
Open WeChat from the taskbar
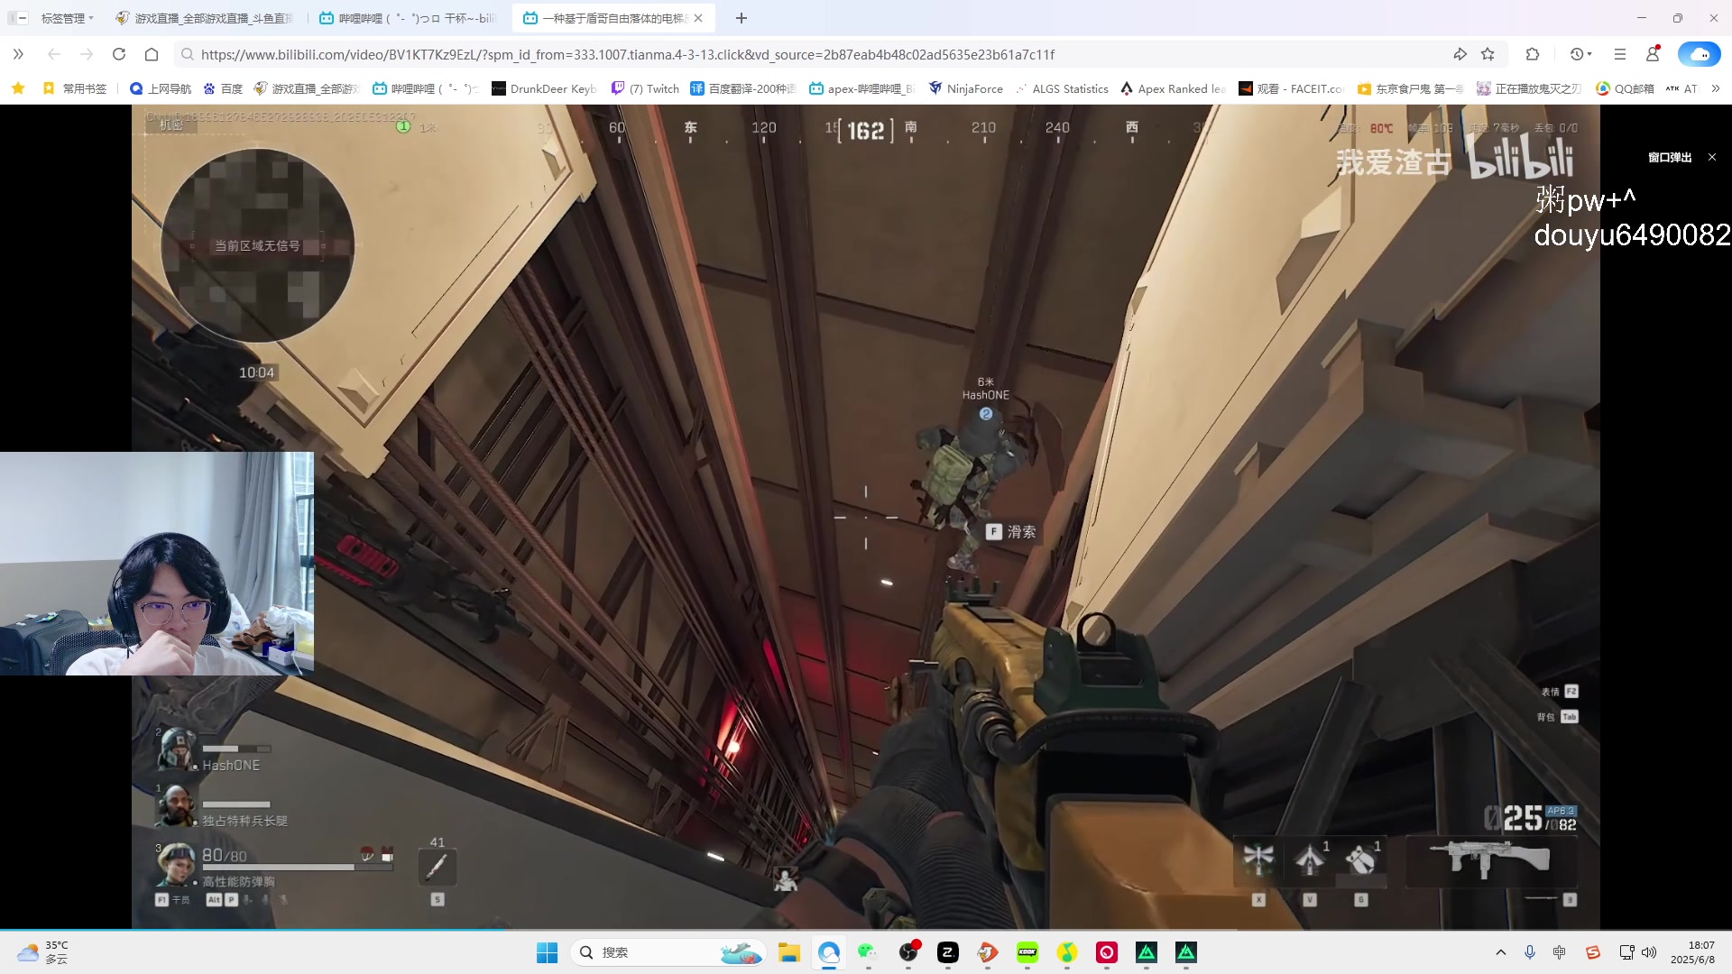click(868, 952)
